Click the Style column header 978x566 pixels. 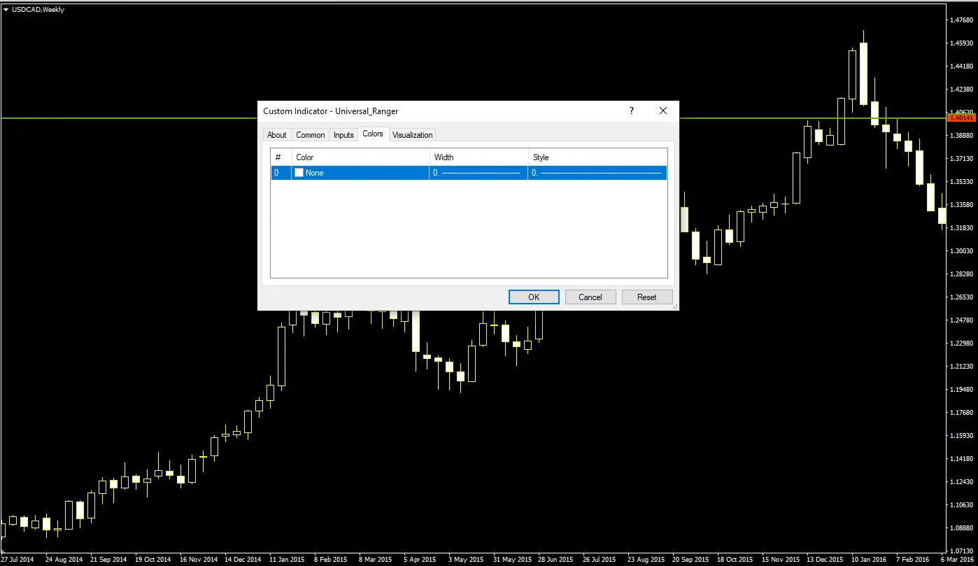(x=597, y=157)
